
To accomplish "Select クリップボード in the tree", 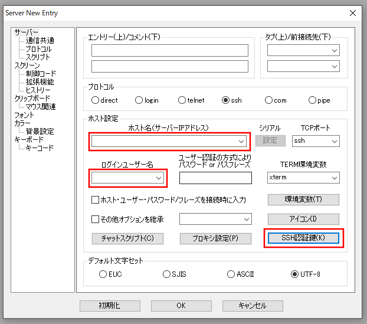I will [x=32, y=98].
